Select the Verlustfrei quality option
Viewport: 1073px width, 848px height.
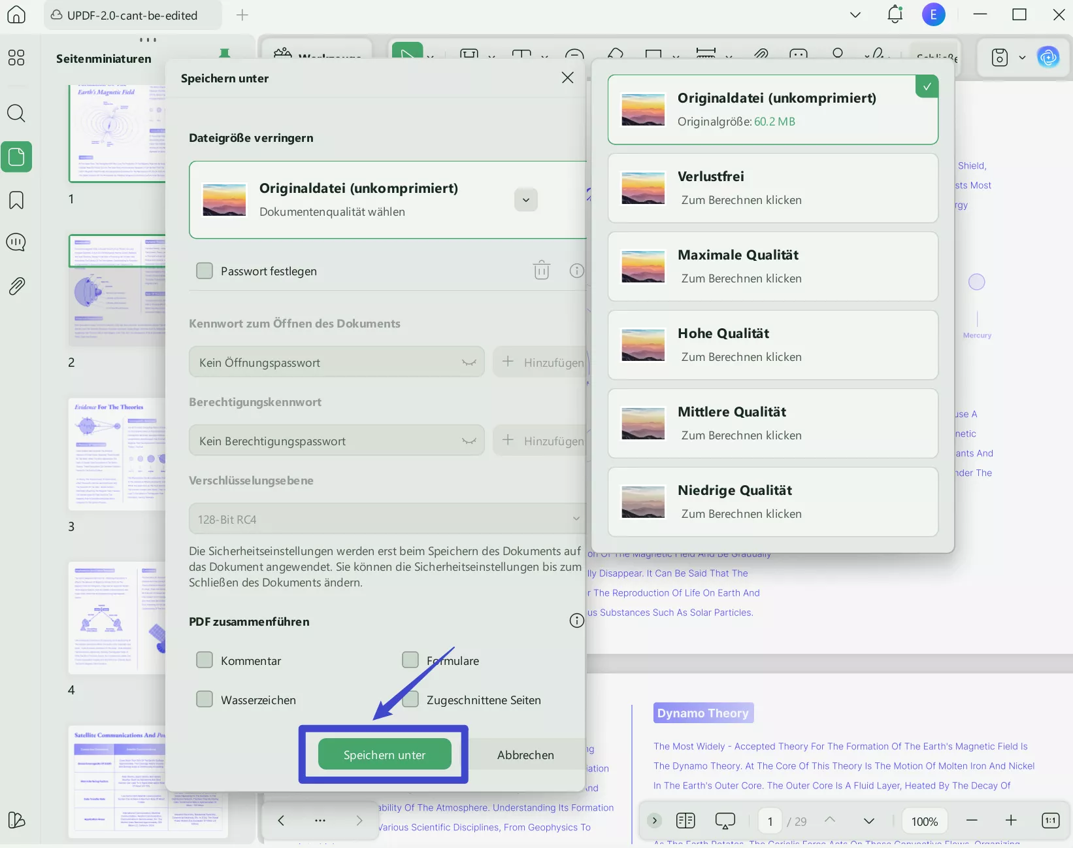point(773,188)
